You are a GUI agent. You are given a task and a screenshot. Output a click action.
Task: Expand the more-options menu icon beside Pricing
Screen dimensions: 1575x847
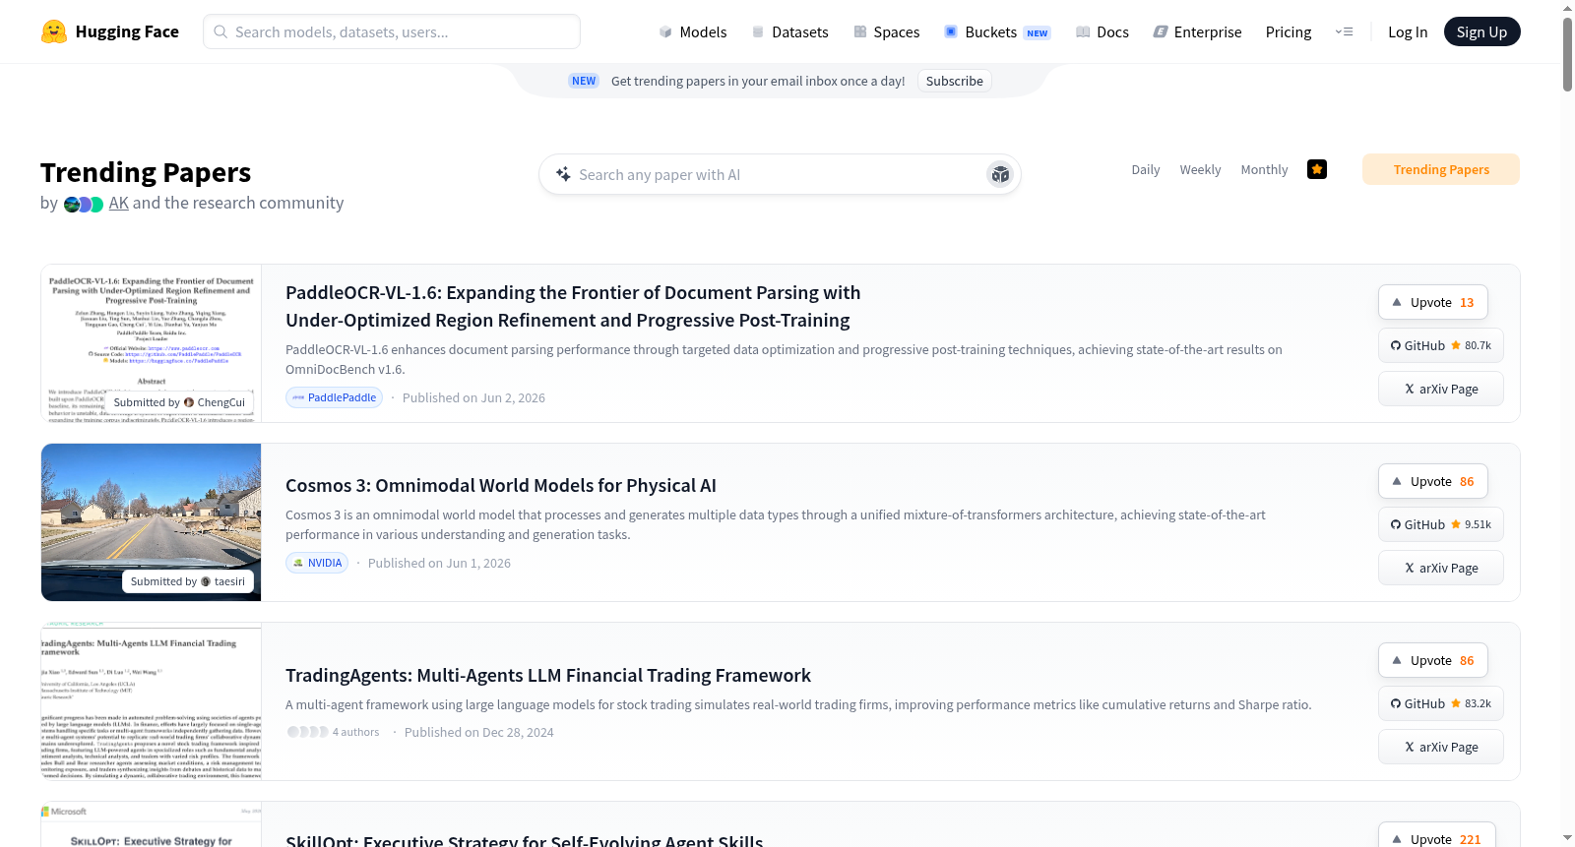(1344, 31)
